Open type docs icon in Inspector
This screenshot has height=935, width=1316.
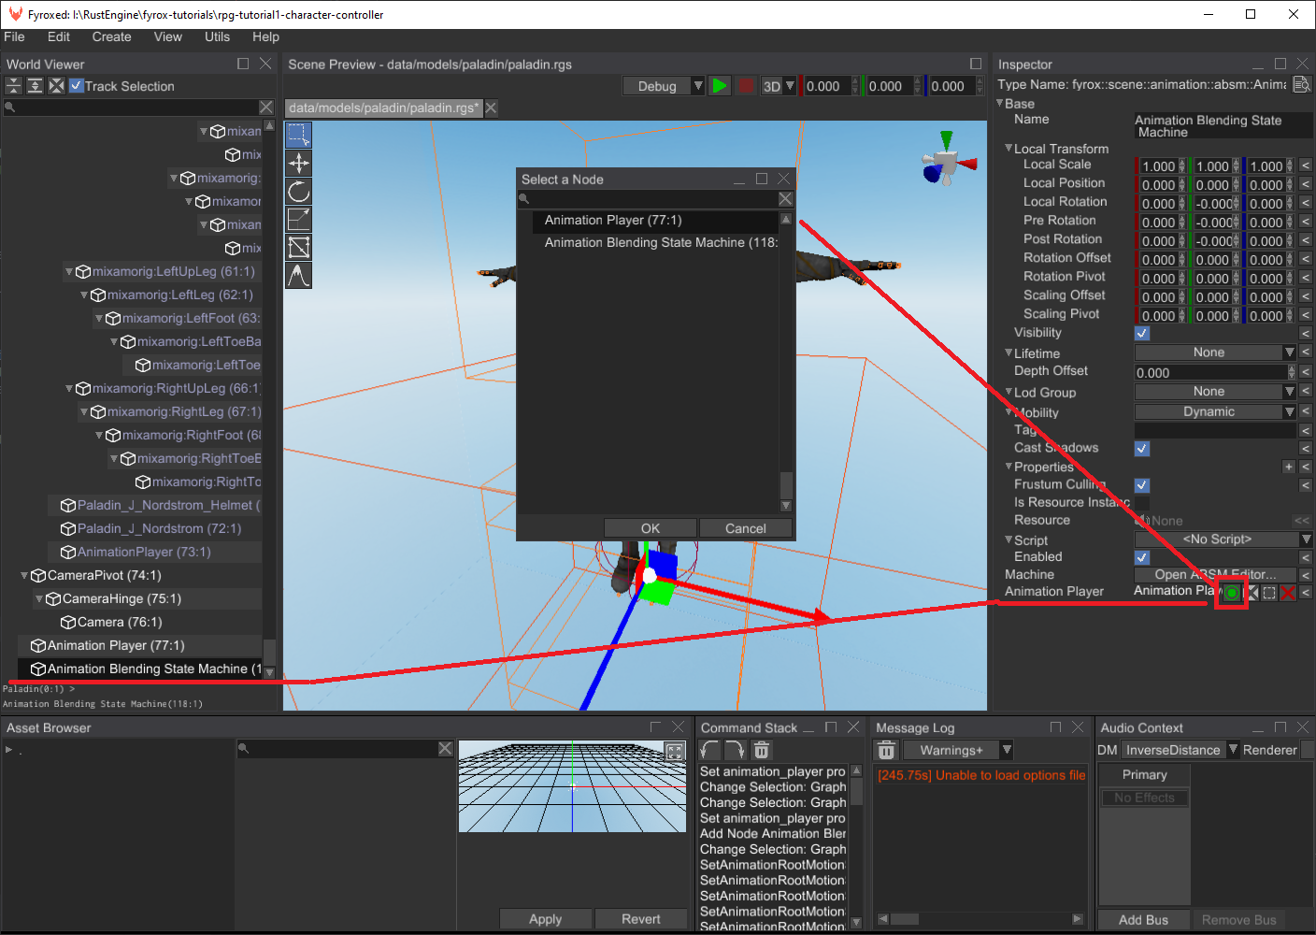click(x=1301, y=84)
